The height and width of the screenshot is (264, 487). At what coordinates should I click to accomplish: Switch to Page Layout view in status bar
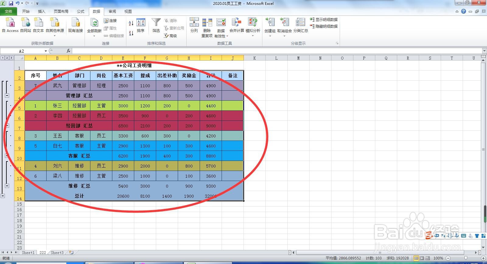click(422, 258)
